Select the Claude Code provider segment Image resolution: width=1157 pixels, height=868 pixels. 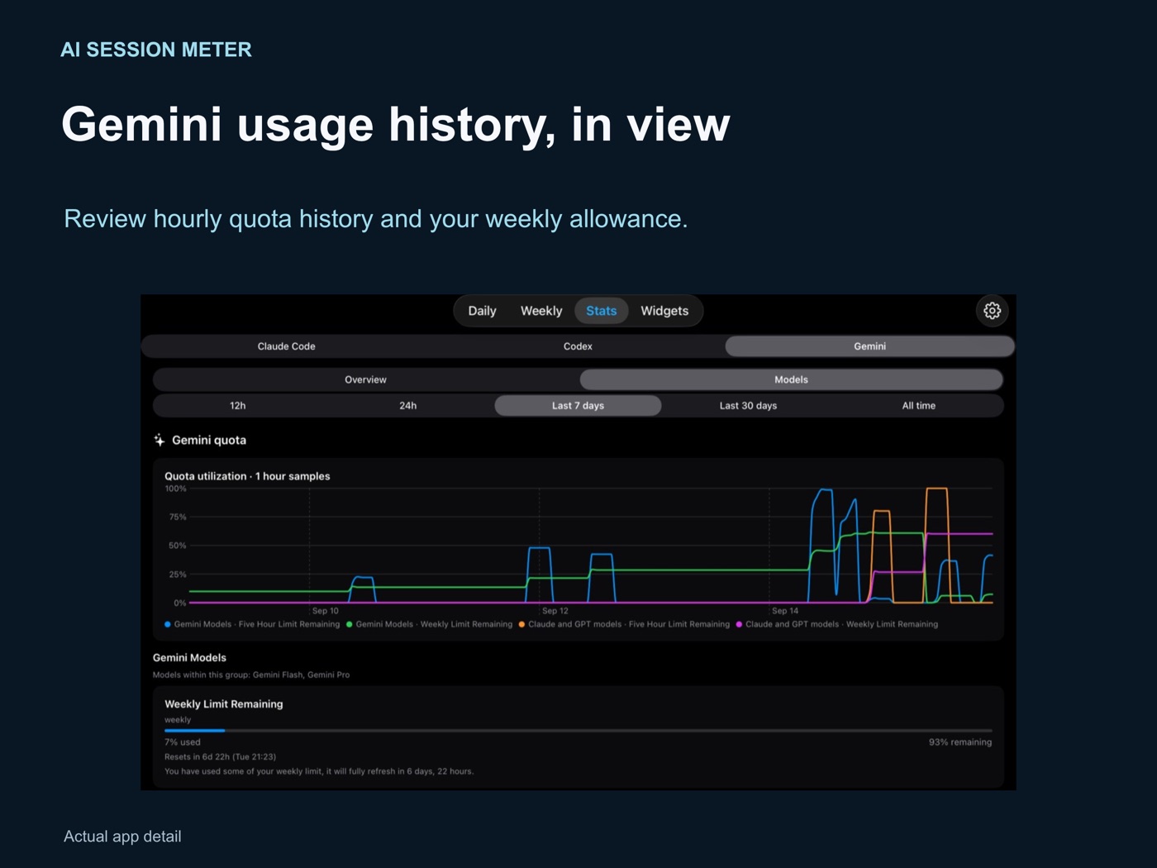tap(287, 346)
